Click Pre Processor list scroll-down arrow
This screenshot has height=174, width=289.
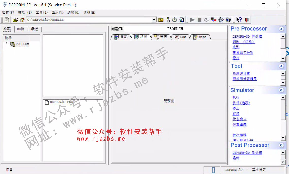[x=283, y=59]
